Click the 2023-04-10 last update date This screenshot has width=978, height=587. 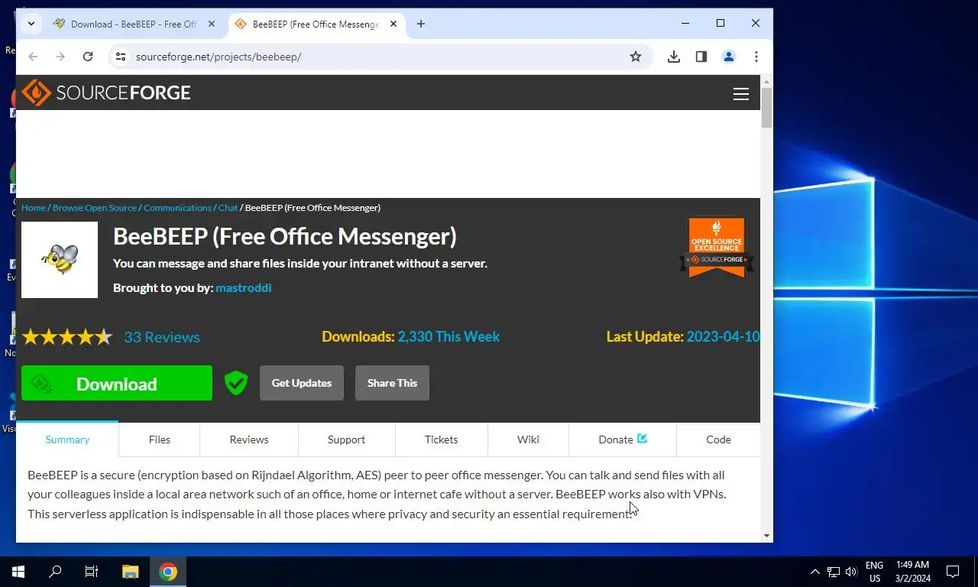pyautogui.click(x=723, y=336)
